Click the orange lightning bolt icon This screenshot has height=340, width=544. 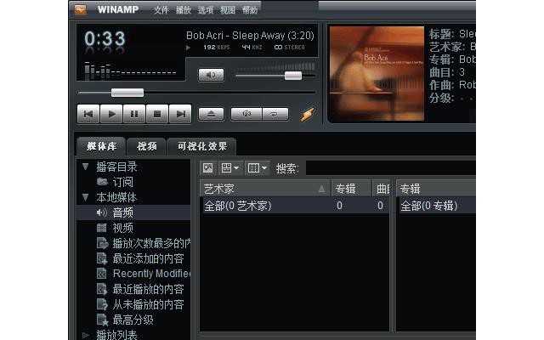[x=308, y=114]
